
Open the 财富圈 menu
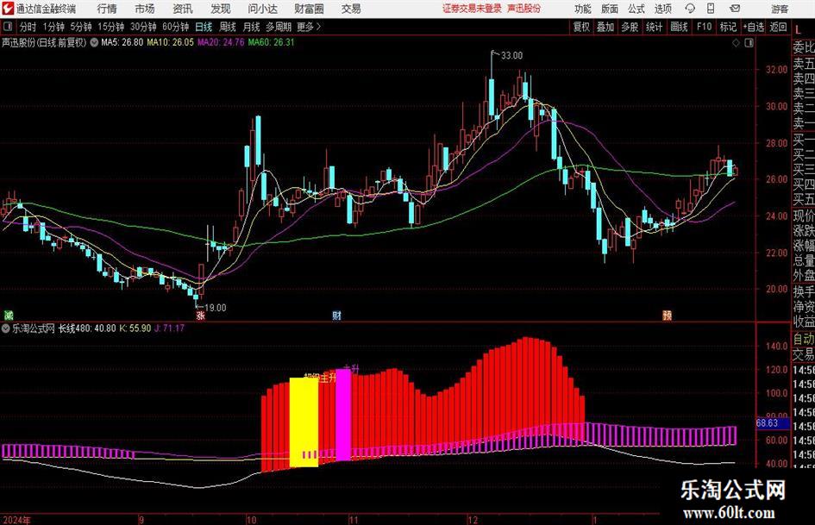tap(309, 9)
